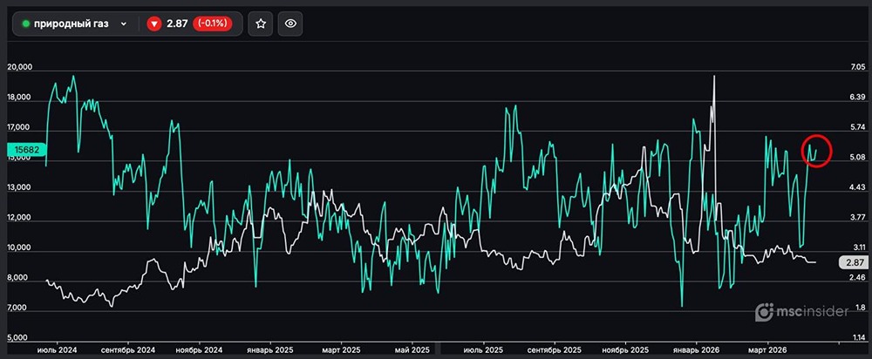Click the июль 2024 date label
872x359 pixels.
(59, 349)
